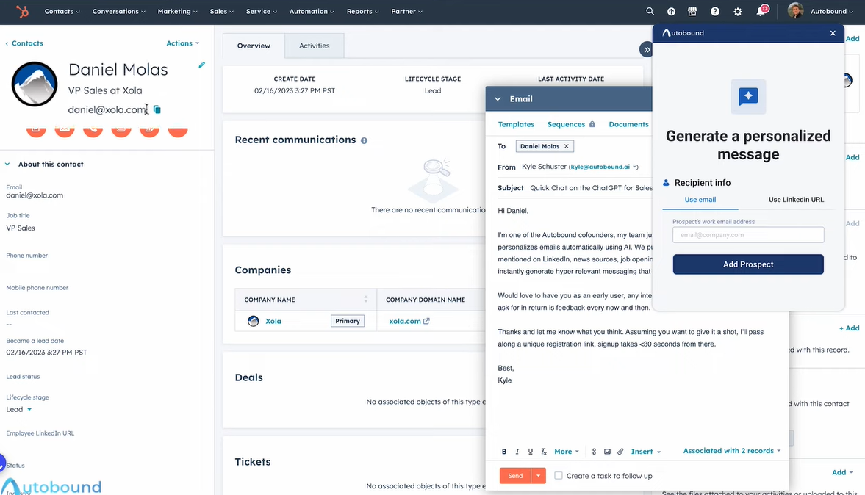
Task: Close the Autobound panel
Action: click(833, 33)
